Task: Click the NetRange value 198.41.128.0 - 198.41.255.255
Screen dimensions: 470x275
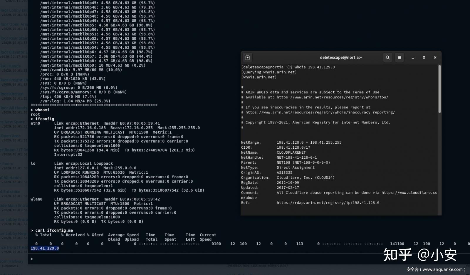Action: [x=309, y=142]
